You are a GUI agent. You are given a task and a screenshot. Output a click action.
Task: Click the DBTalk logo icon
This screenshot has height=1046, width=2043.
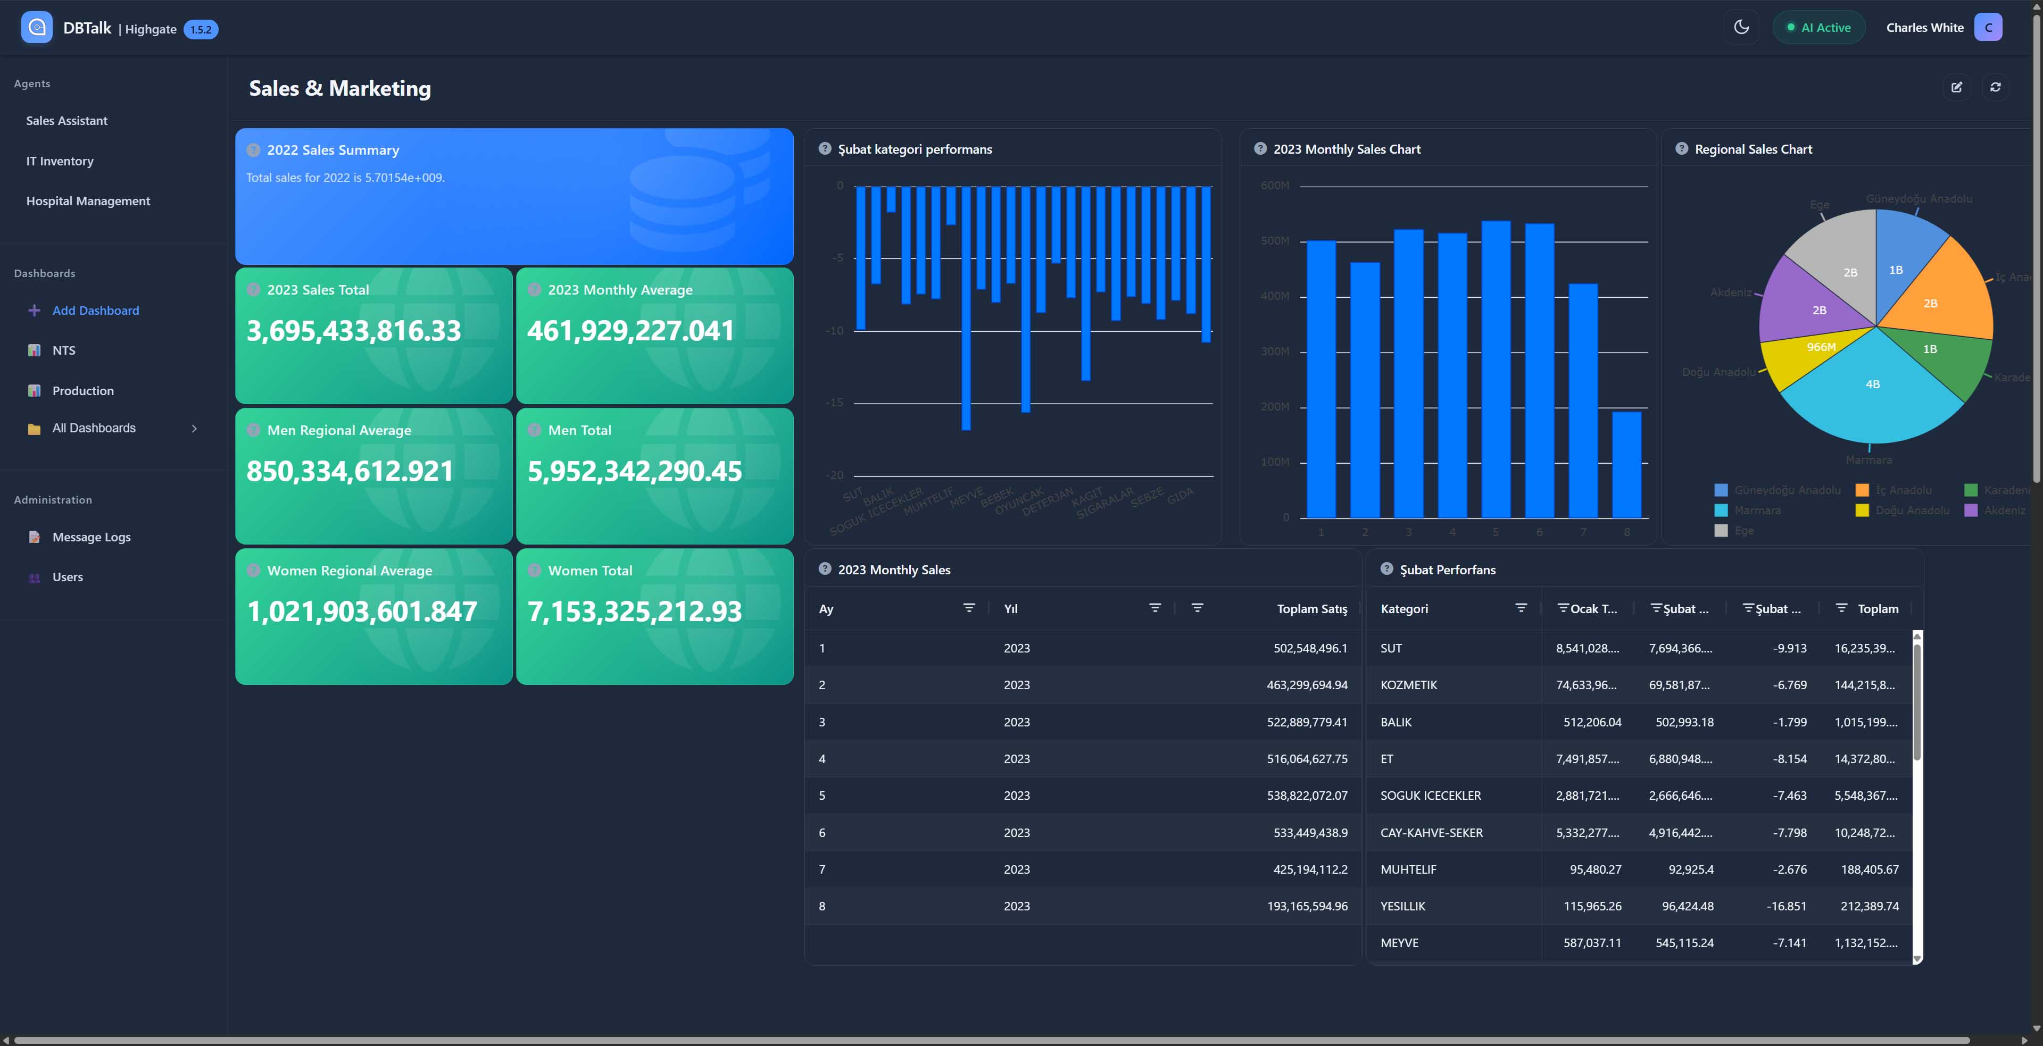click(x=37, y=28)
